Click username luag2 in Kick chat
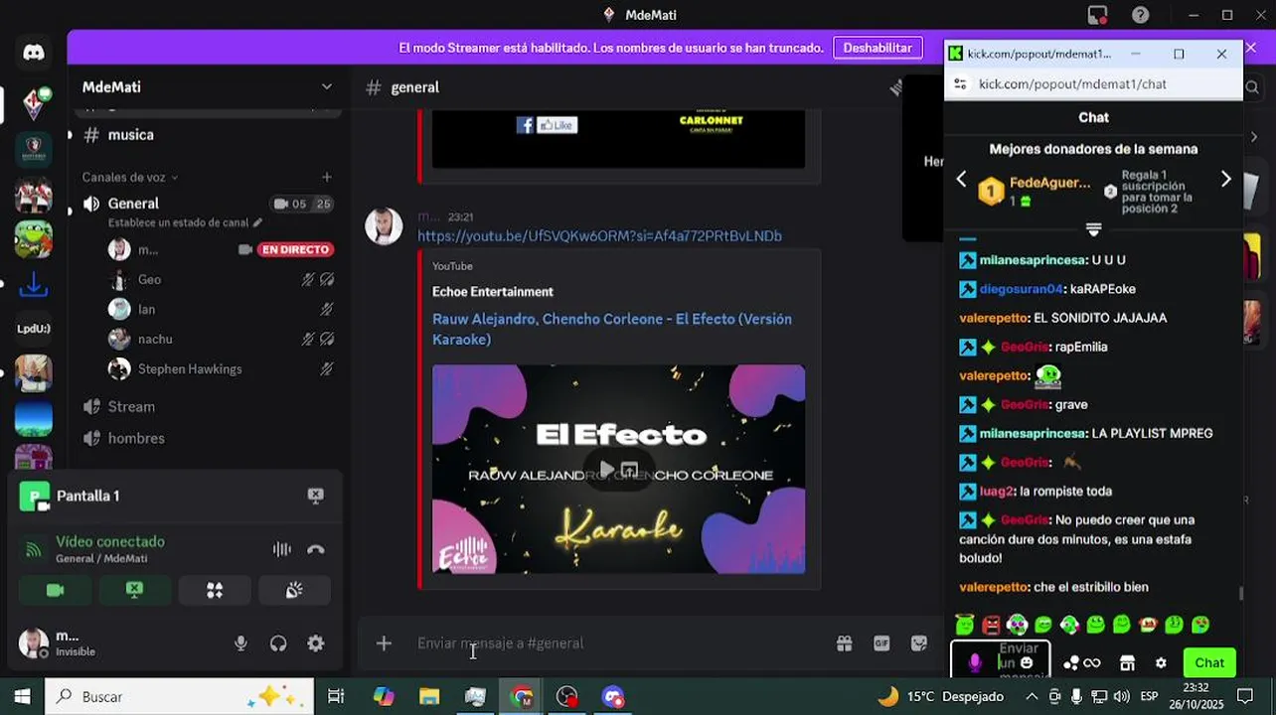1276x715 pixels. click(x=996, y=491)
